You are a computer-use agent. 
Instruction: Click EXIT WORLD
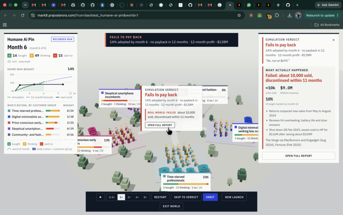point(171,206)
